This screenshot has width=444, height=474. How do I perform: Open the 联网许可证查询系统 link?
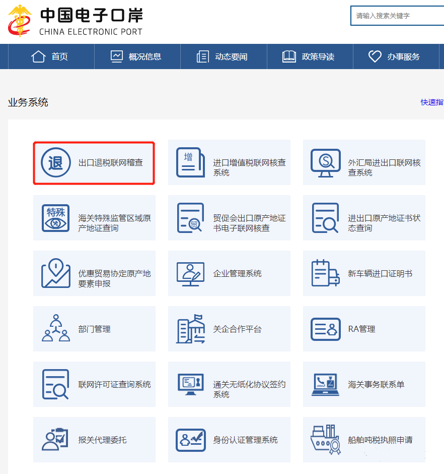pyautogui.click(x=114, y=384)
